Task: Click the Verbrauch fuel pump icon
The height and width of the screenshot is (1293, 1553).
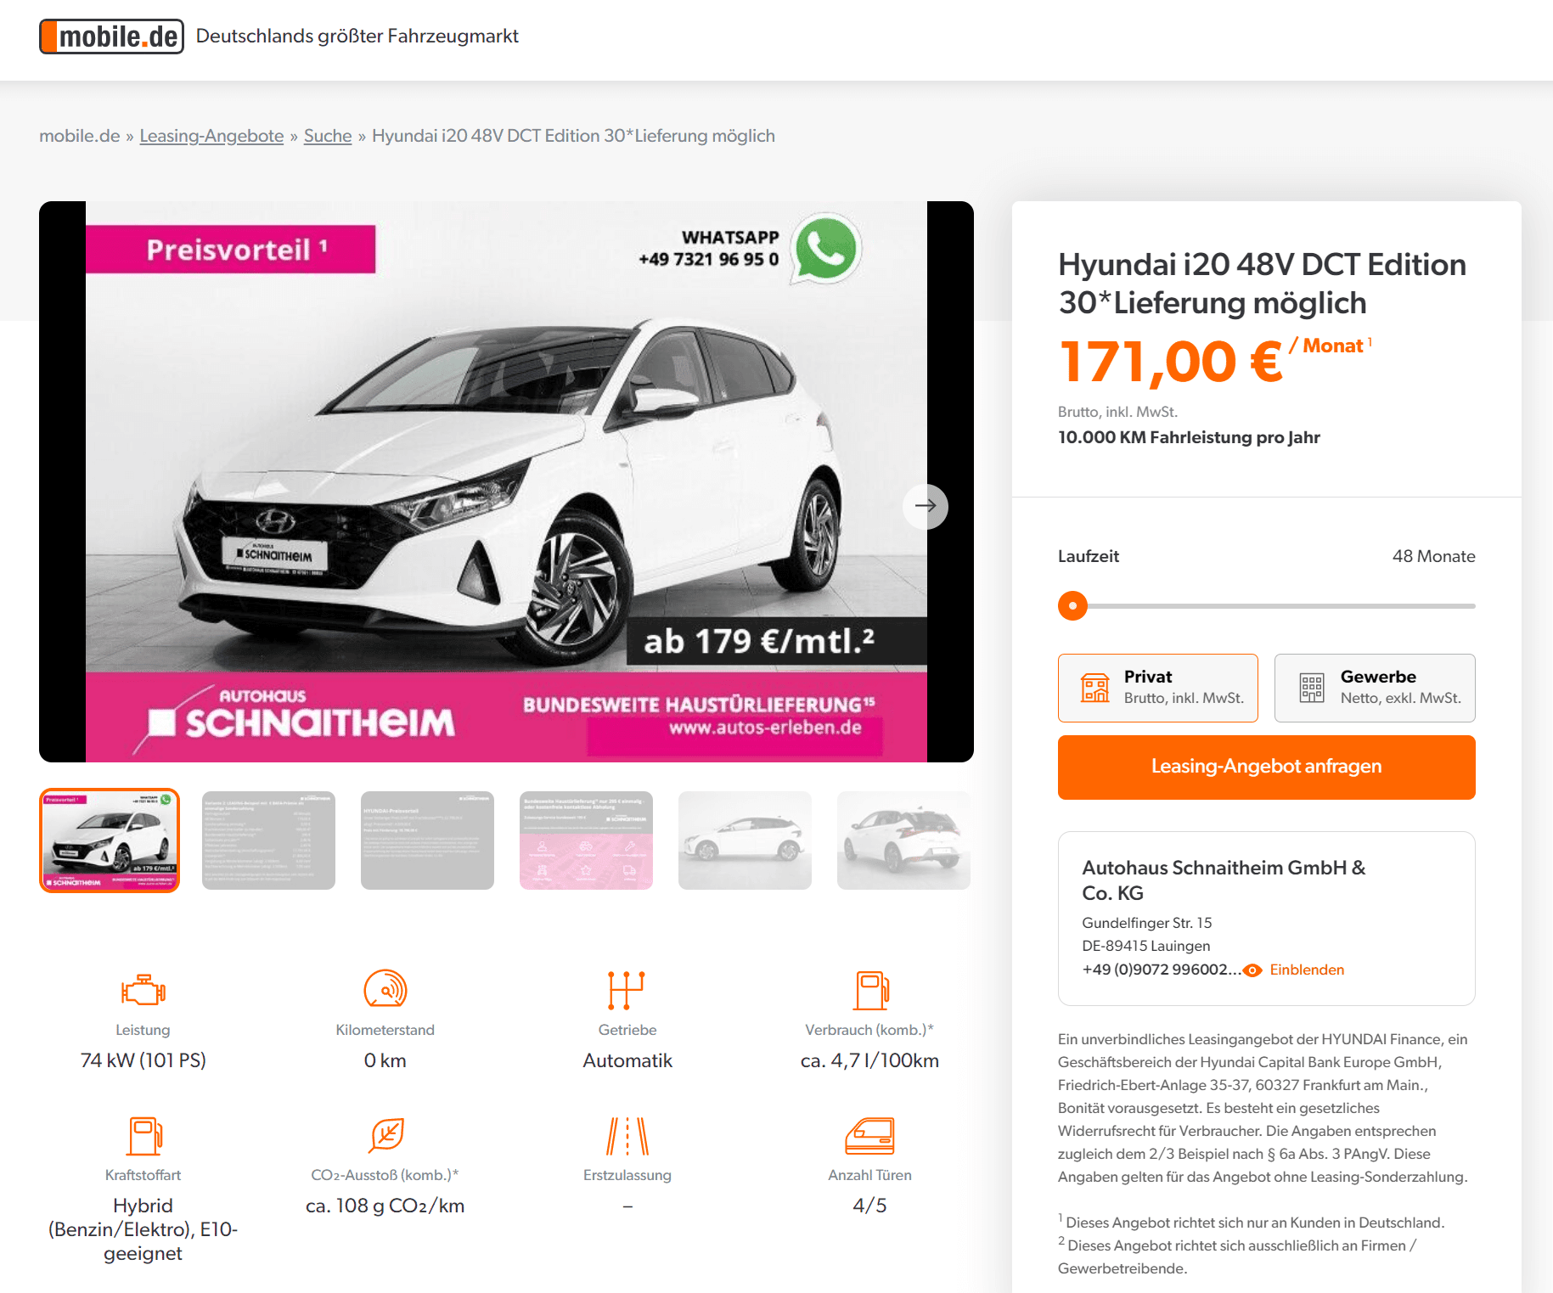Action: coord(871,990)
